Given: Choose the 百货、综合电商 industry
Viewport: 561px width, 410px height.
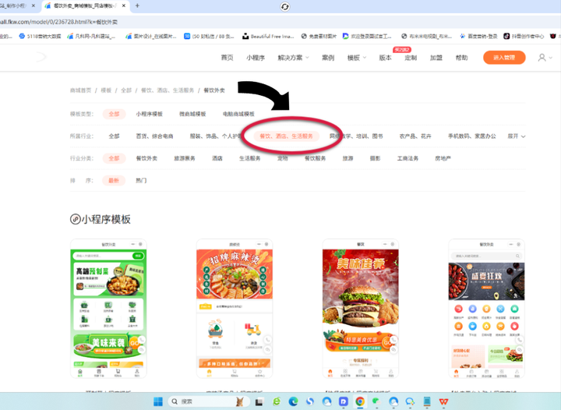Looking at the screenshot, I should (x=154, y=136).
